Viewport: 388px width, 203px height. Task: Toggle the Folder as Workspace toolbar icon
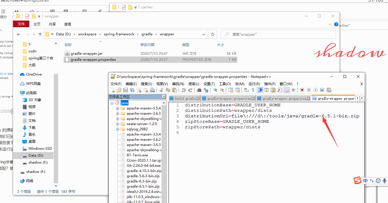click(286, 90)
